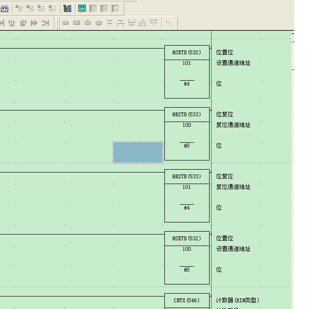Click the blue highlighted cursor cell
336x309 pixels.
pyautogui.click(x=138, y=152)
